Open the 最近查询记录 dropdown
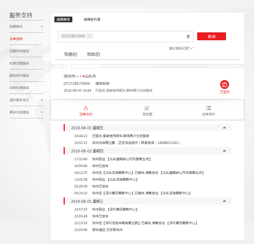Screen dimensions: 254x244 (181, 48)
